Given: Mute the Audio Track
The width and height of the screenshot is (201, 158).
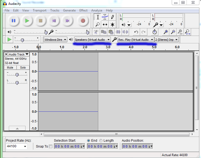Looking at the screenshot, I should pyautogui.click(x=10, y=67).
